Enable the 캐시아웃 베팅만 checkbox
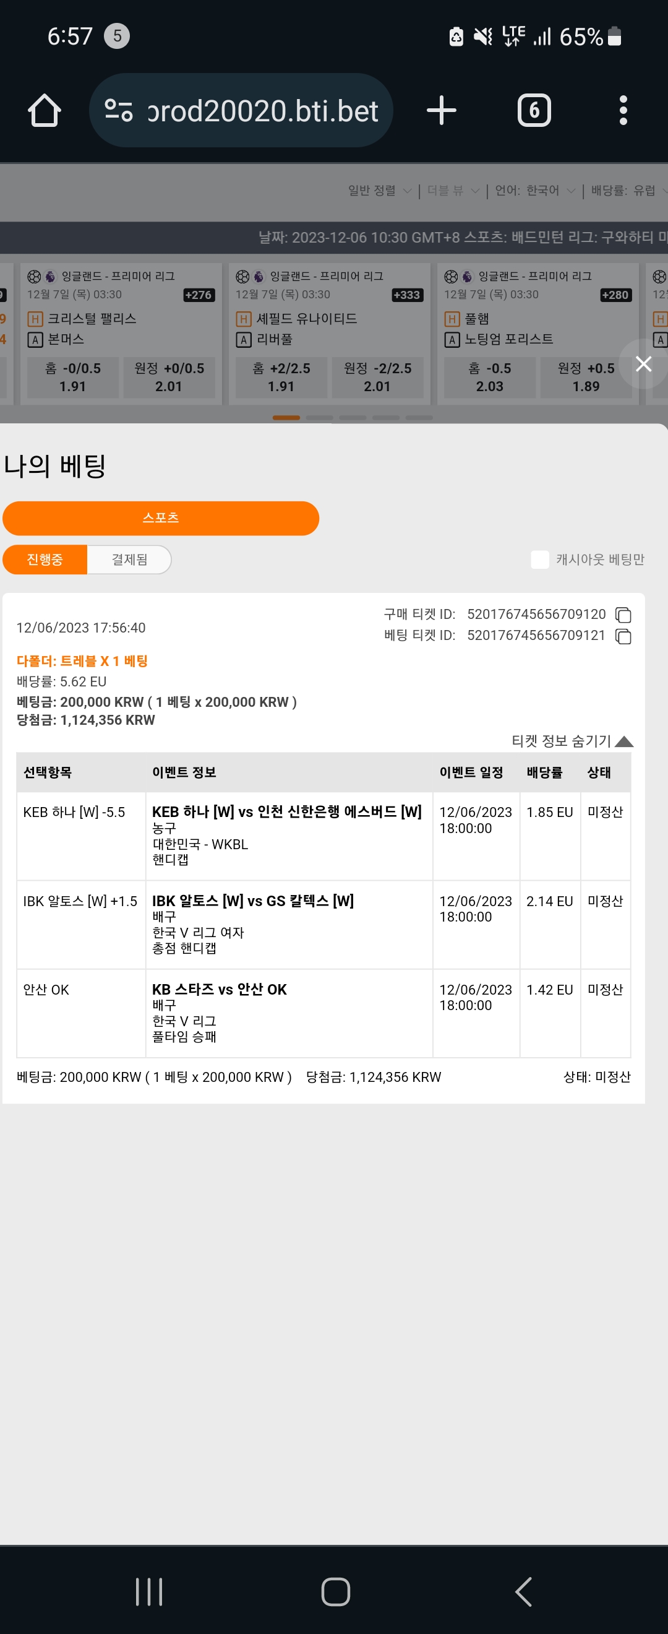 (540, 560)
